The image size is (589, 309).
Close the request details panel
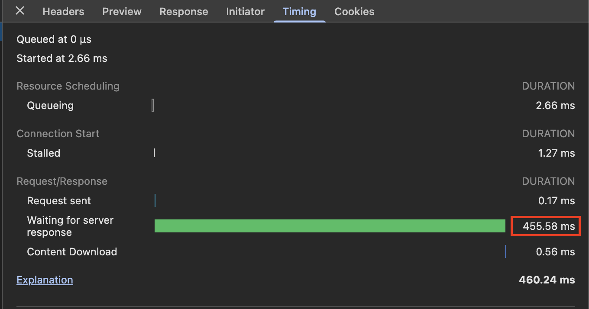pos(20,11)
